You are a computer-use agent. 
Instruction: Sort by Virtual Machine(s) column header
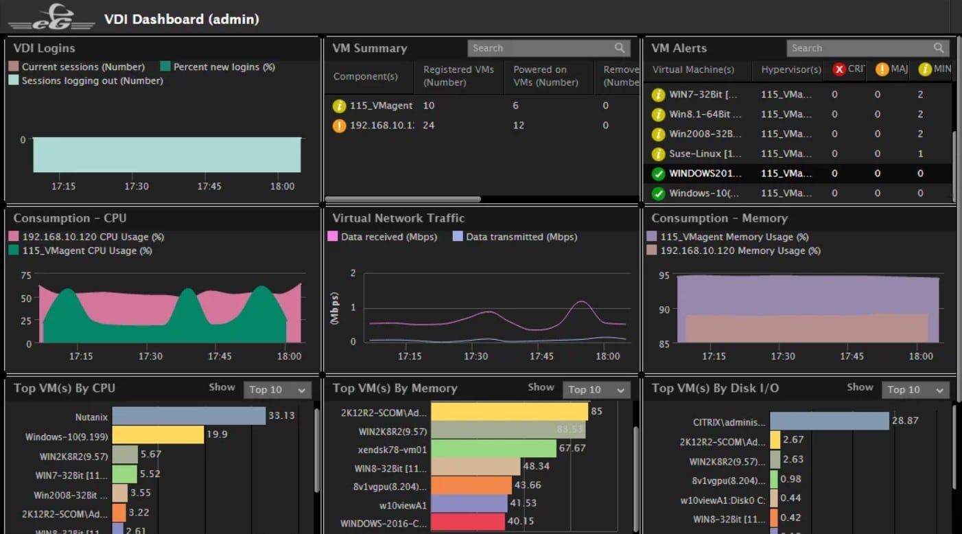[x=693, y=69]
